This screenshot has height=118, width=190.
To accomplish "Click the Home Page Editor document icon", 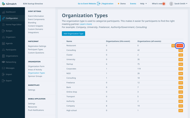I will point(3,24).
